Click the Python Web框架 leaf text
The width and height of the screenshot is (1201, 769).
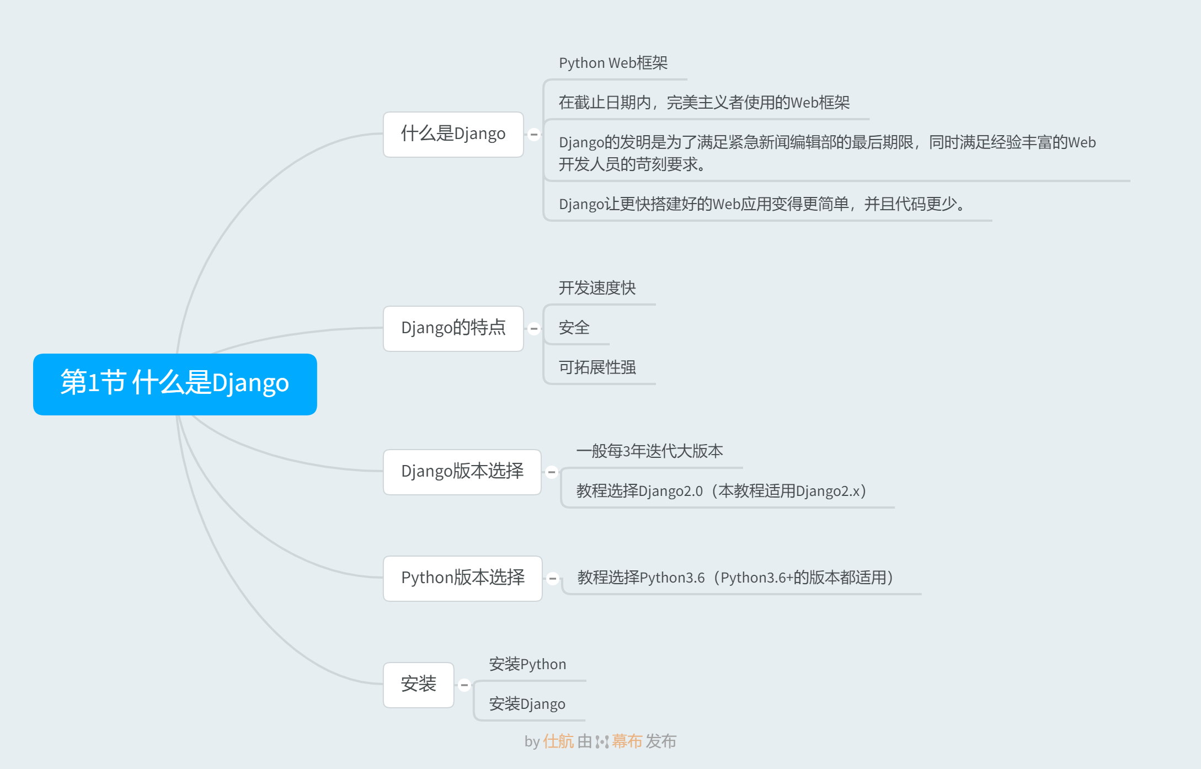coord(613,63)
